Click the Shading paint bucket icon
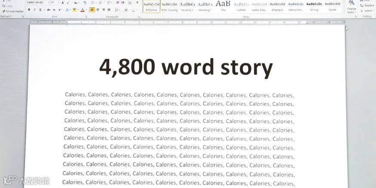The height and width of the screenshot is (188, 376). (126, 10)
